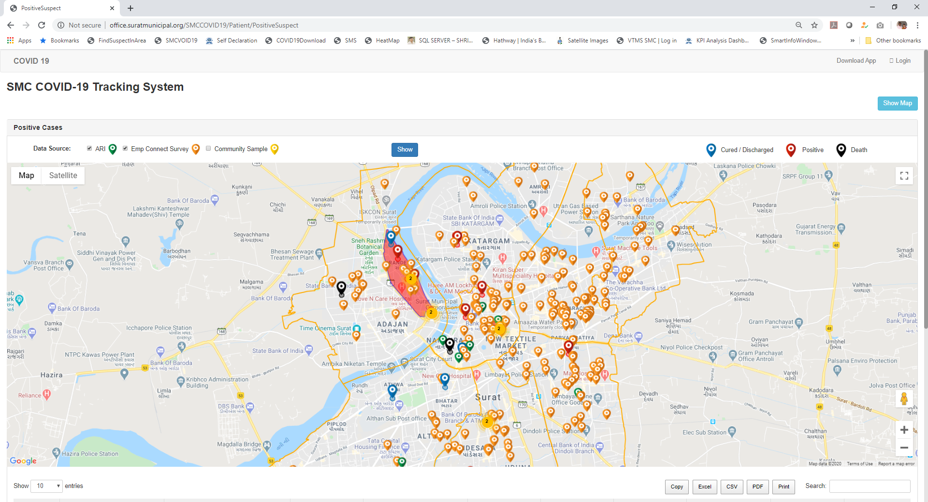Open the Satellite Images bookmark
This screenshot has height=502, width=928.
click(582, 41)
